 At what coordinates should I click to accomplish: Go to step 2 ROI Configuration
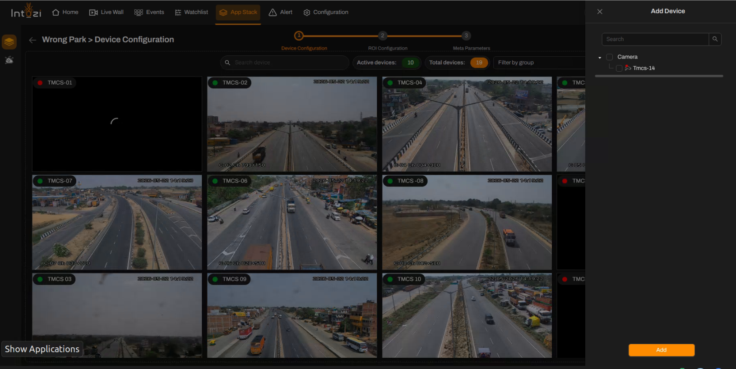click(383, 36)
